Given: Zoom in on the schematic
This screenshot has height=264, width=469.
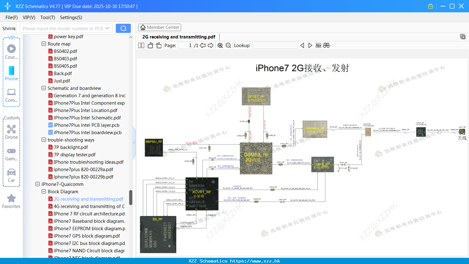Looking at the screenshot, I should [220, 45].
